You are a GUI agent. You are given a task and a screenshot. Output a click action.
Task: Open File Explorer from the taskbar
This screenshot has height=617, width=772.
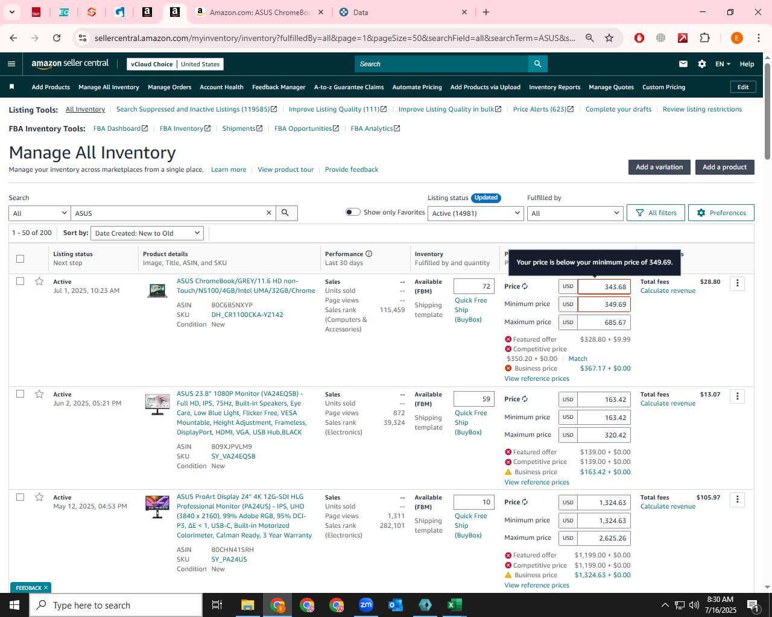pos(248,605)
